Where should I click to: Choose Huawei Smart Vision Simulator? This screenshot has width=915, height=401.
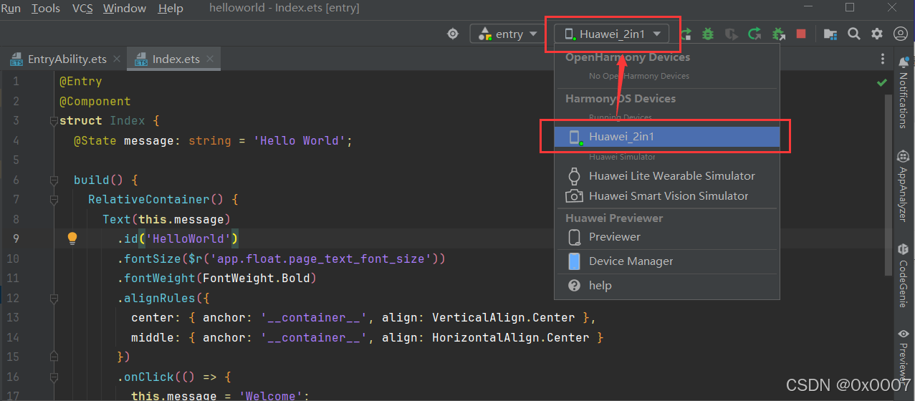[667, 196]
